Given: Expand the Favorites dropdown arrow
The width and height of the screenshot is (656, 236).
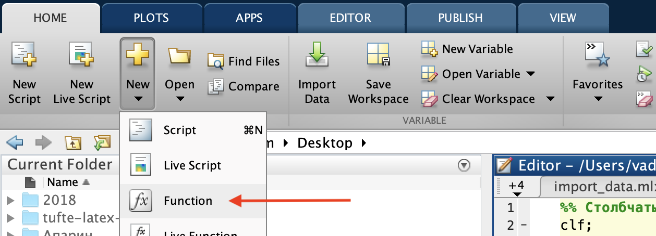Looking at the screenshot, I should [598, 99].
